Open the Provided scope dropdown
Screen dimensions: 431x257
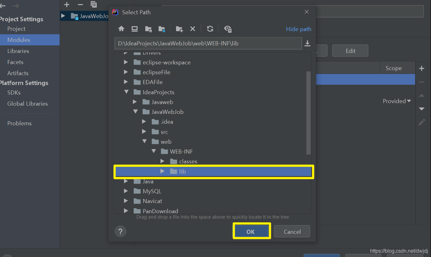397,101
